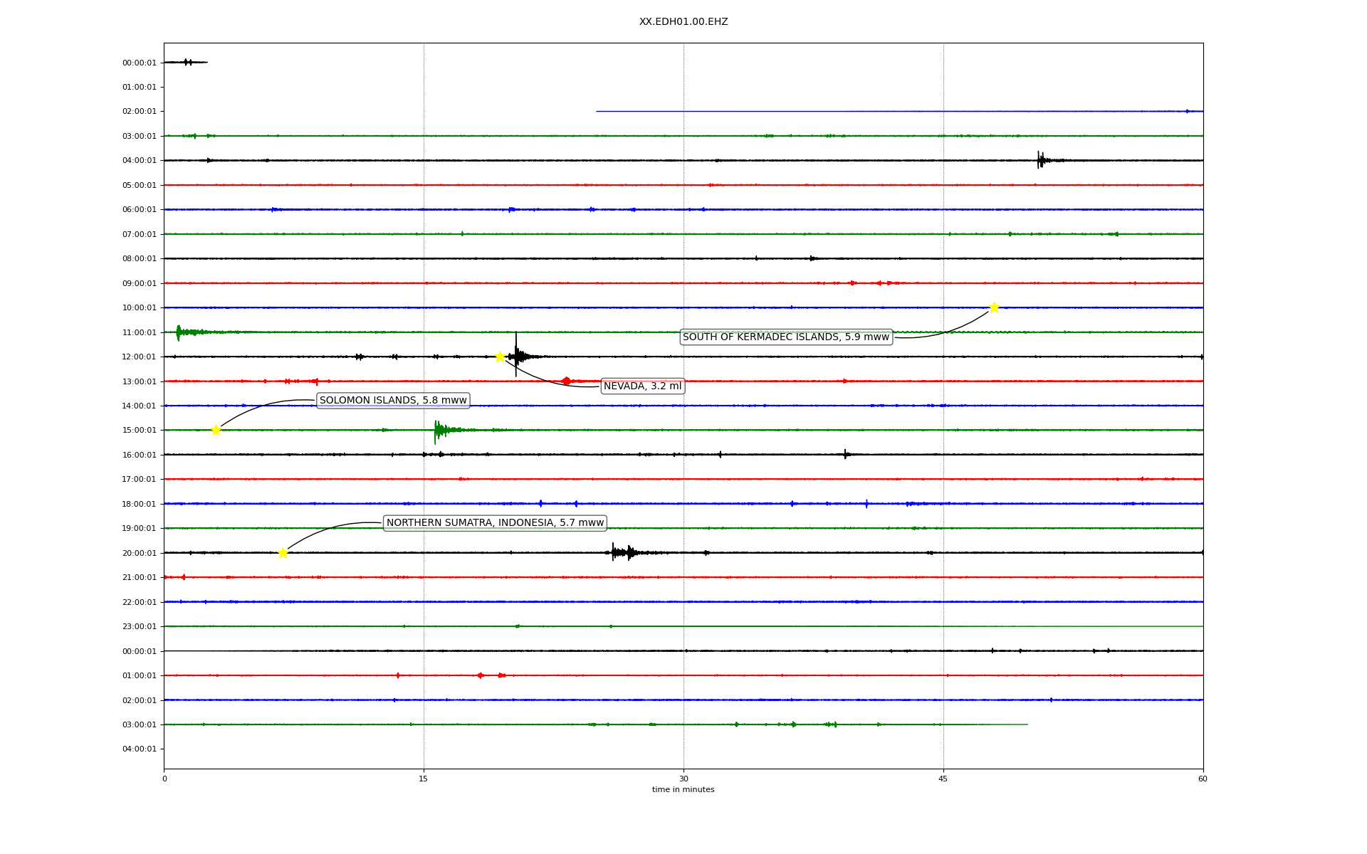Viewport: 1367px width, 854px height.
Task: Click the black burst on 20:00:01 trace
Action: pyautogui.click(x=621, y=552)
